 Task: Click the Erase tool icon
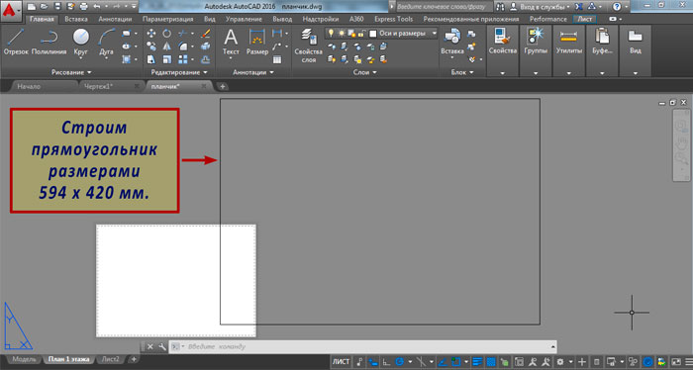click(206, 34)
